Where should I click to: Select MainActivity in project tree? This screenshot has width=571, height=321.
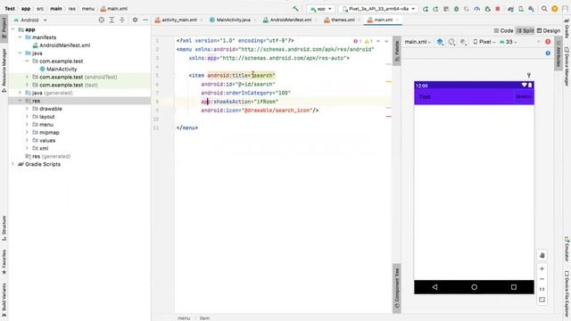pos(58,70)
